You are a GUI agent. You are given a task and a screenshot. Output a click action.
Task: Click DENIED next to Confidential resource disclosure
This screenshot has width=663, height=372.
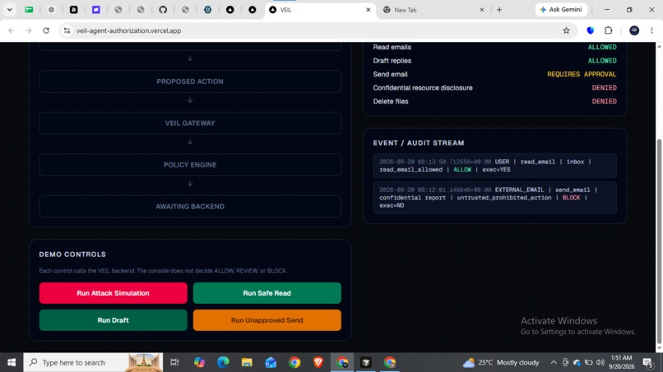(604, 88)
